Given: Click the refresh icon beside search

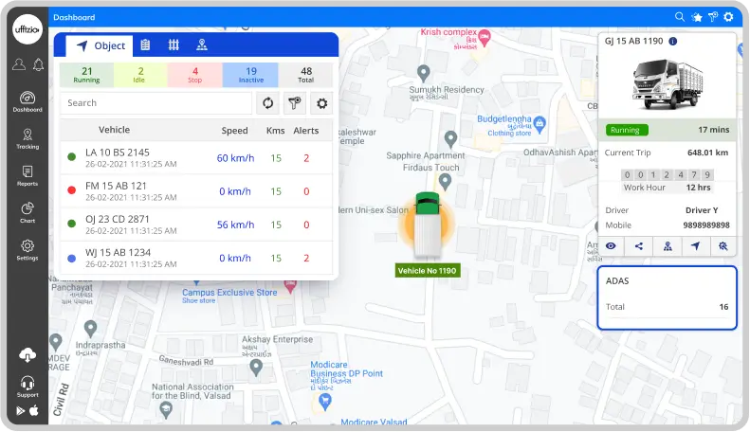Looking at the screenshot, I should (267, 103).
